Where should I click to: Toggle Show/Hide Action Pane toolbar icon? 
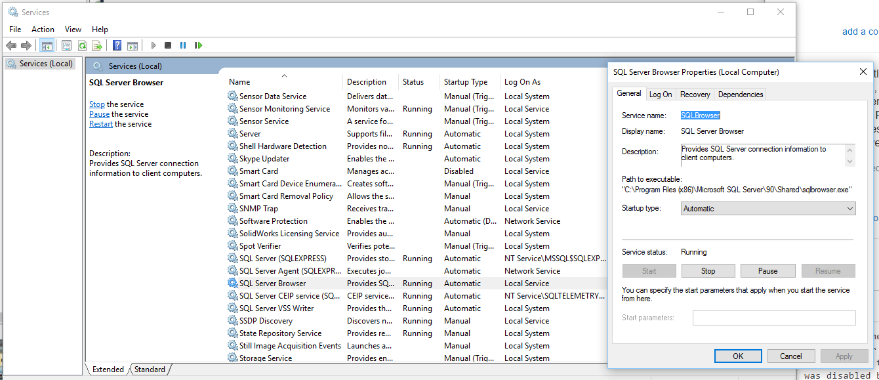[x=133, y=45]
